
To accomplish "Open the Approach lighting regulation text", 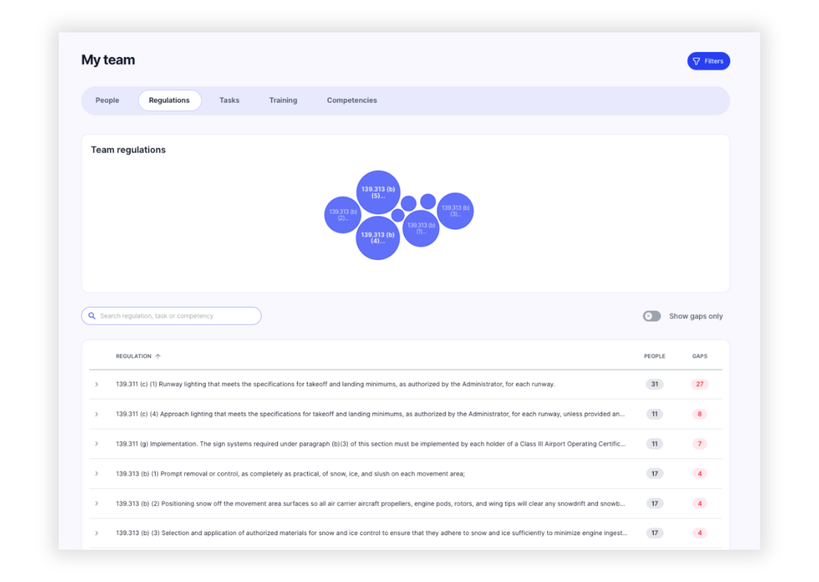I will pos(370,414).
